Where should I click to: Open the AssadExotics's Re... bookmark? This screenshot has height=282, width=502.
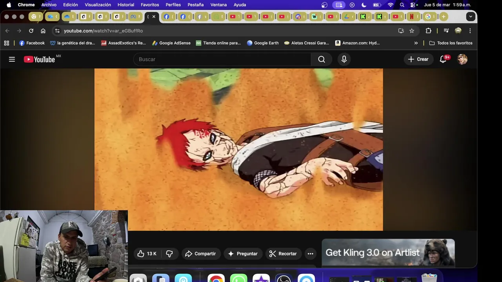pyautogui.click(x=123, y=43)
